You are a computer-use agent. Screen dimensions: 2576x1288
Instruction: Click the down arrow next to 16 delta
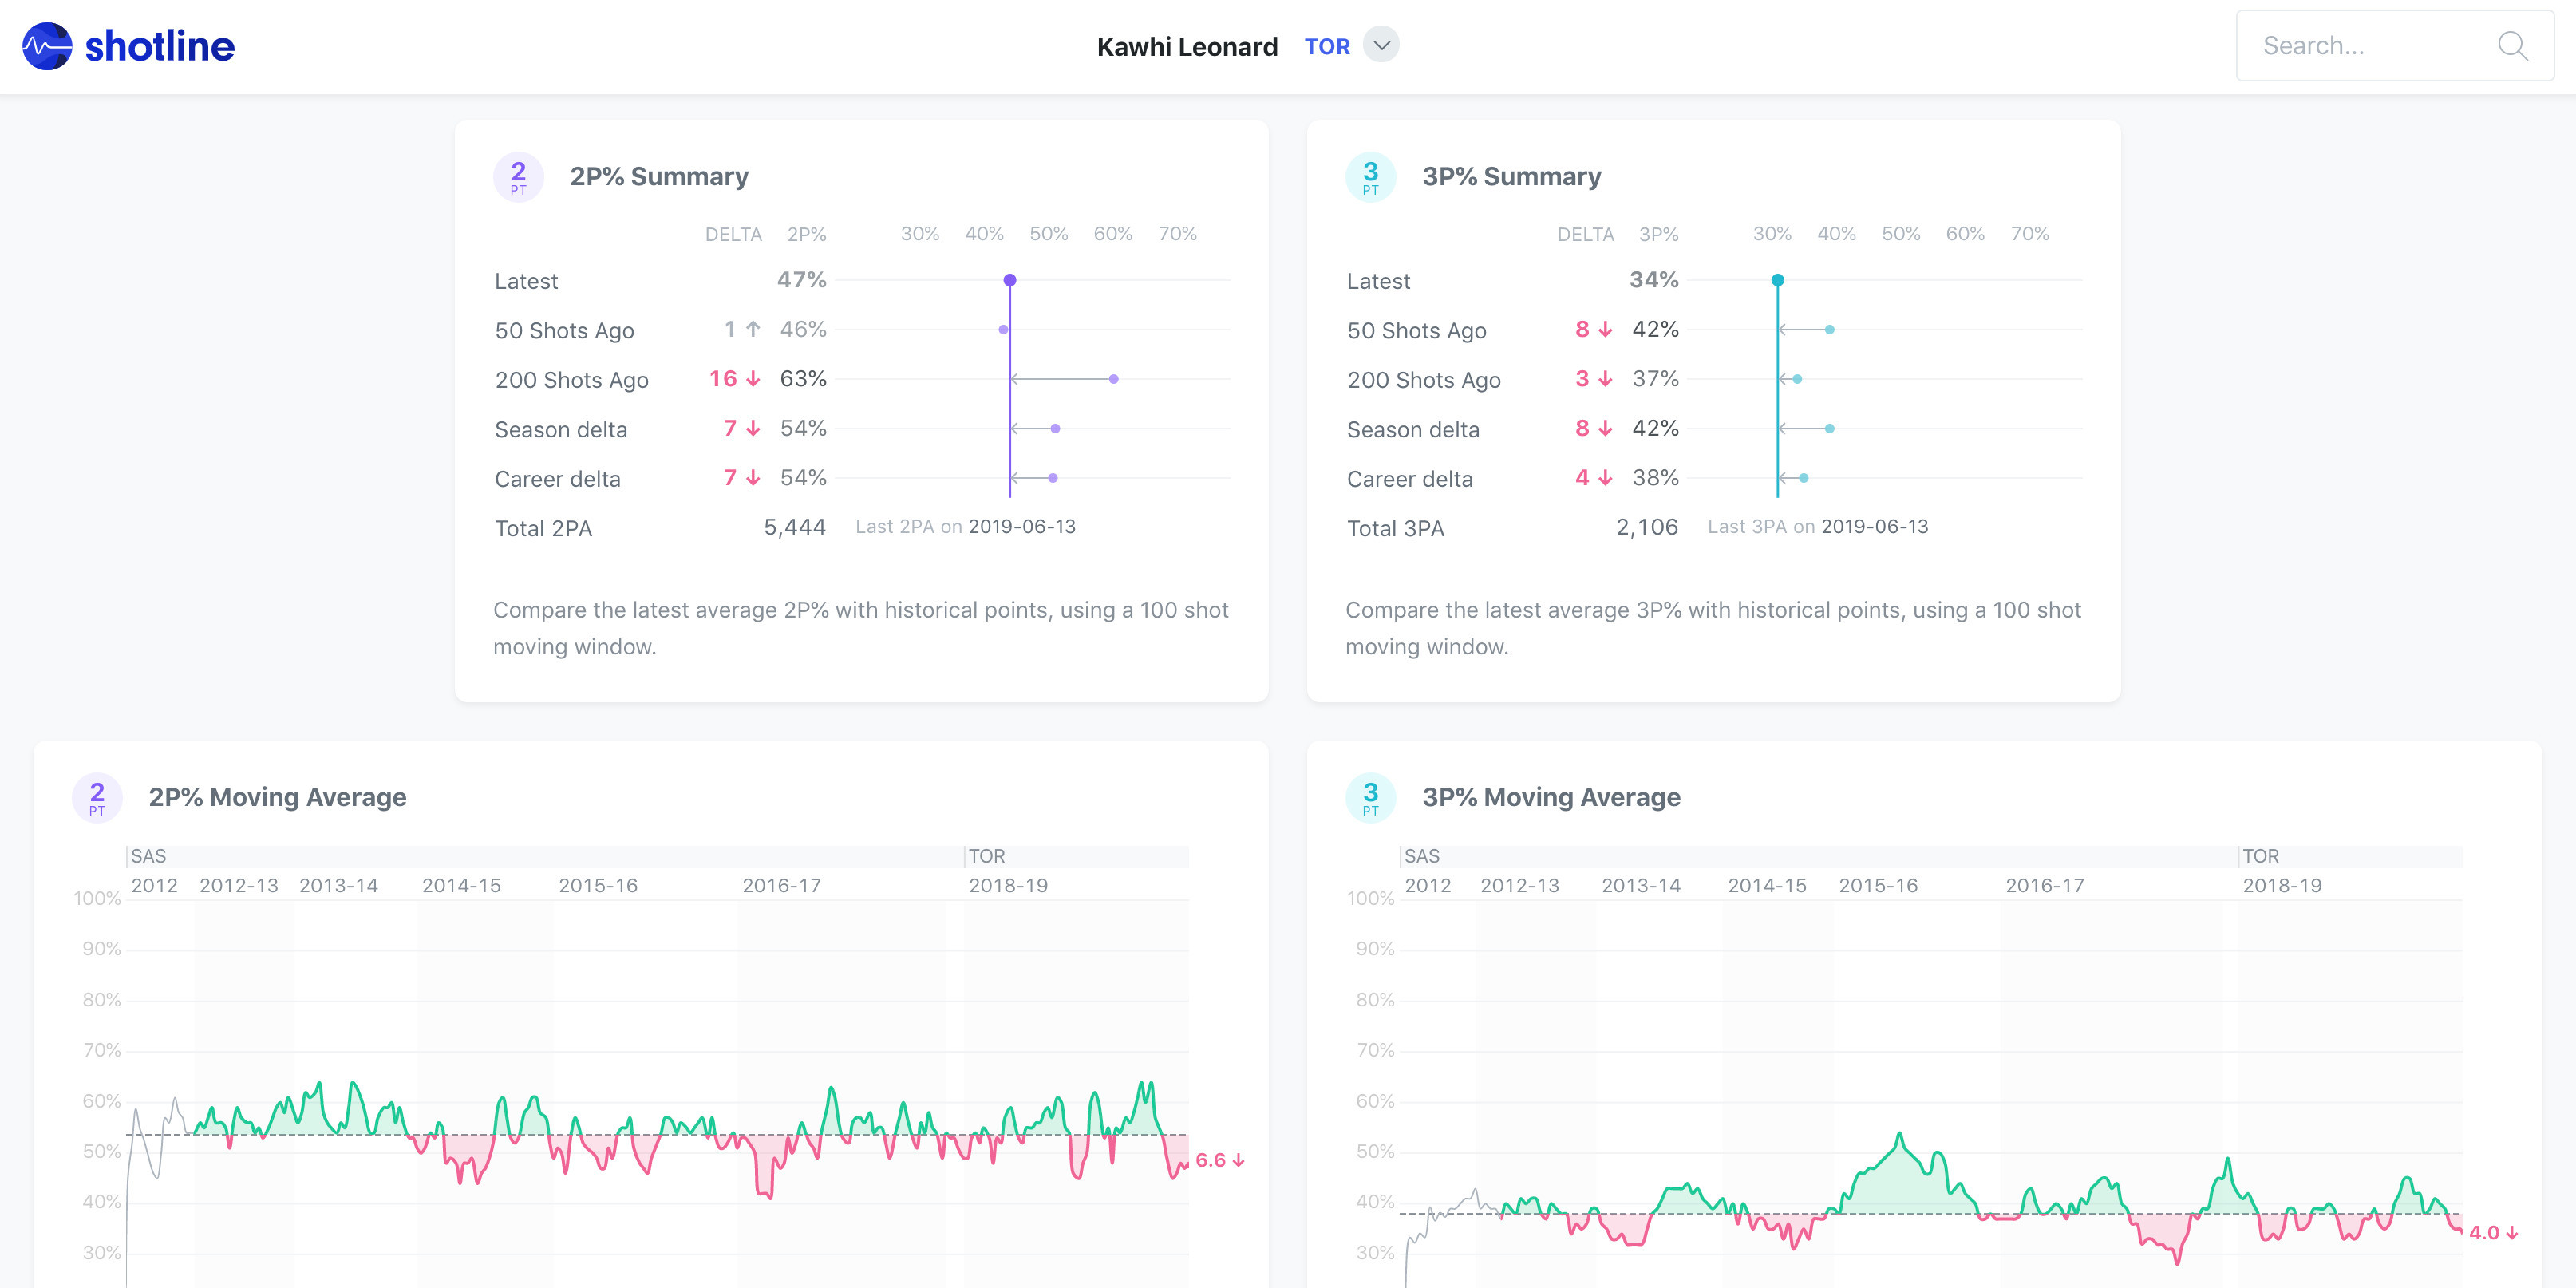753,379
